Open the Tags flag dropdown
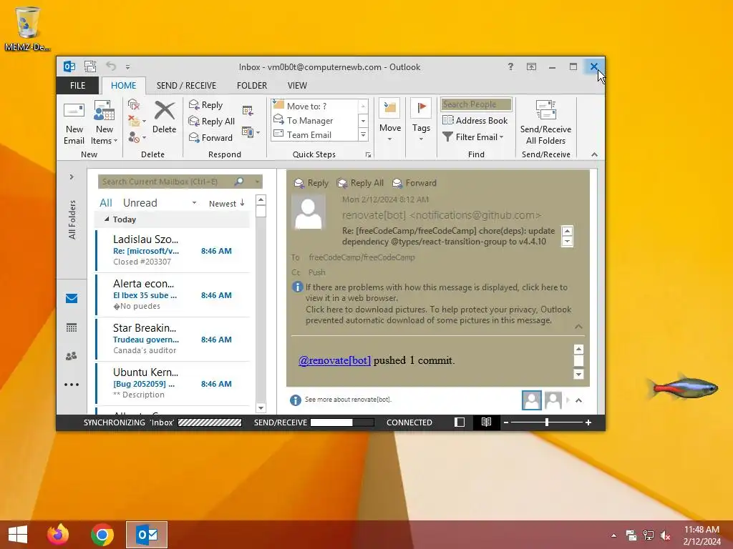Image resolution: width=733 pixels, height=549 pixels. (x=421, y=120)
